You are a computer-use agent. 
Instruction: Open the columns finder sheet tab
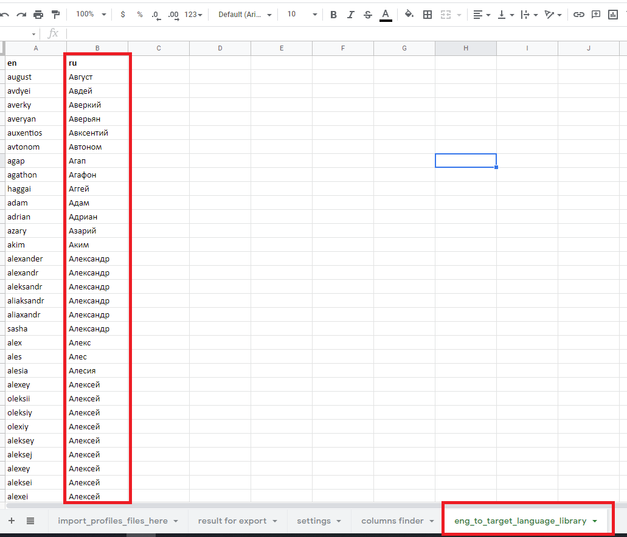398,521
